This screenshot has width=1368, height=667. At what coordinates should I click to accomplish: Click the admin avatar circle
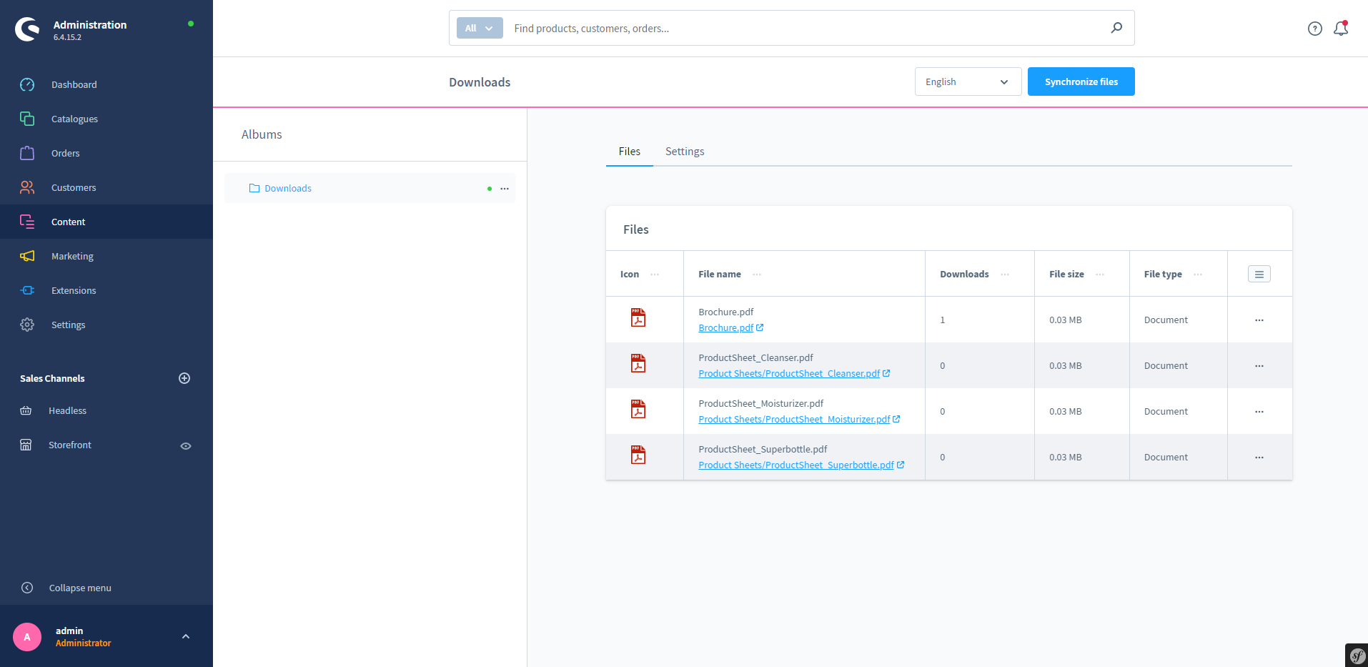[x=27, y=636]
